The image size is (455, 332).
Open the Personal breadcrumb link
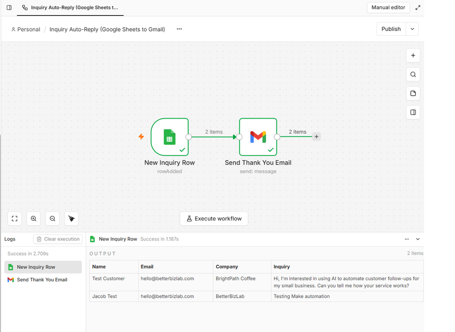(25, 29)
